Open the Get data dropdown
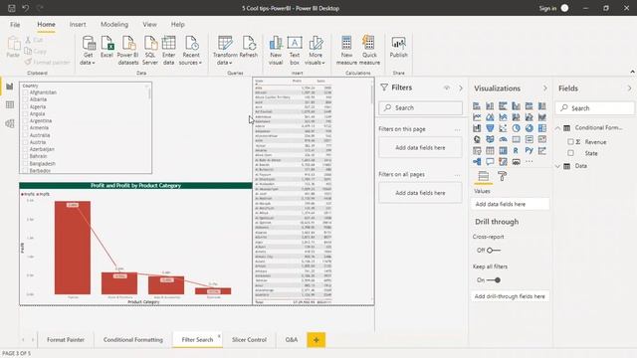The height and width of the screenshot is (358, 637). click(88, 51)
